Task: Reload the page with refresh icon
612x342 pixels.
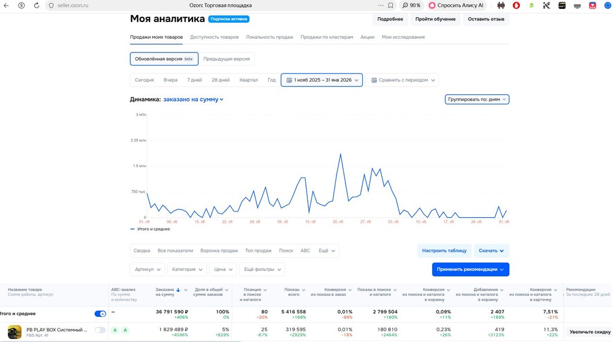Action: click(x=36, y=5)
